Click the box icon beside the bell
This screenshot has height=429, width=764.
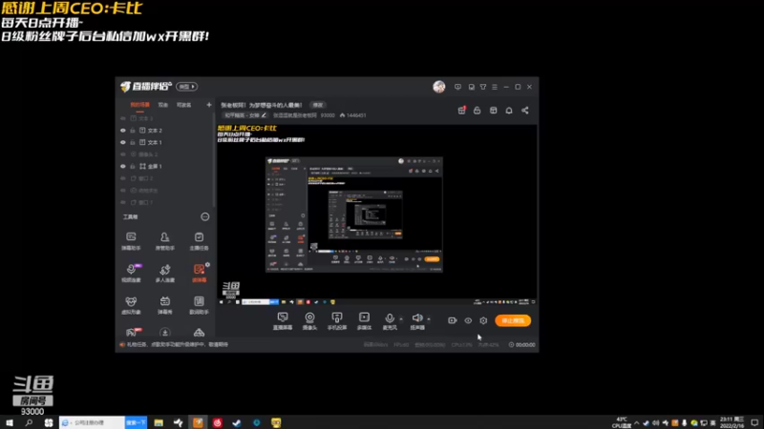click(x=493, y=111)
